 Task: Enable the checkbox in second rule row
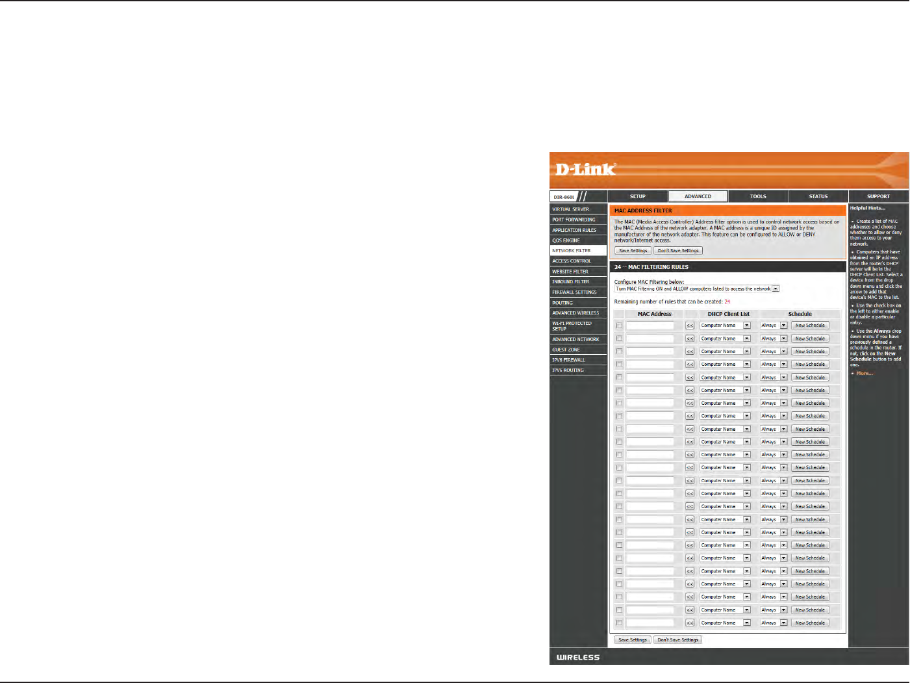[x=619, y=339]
